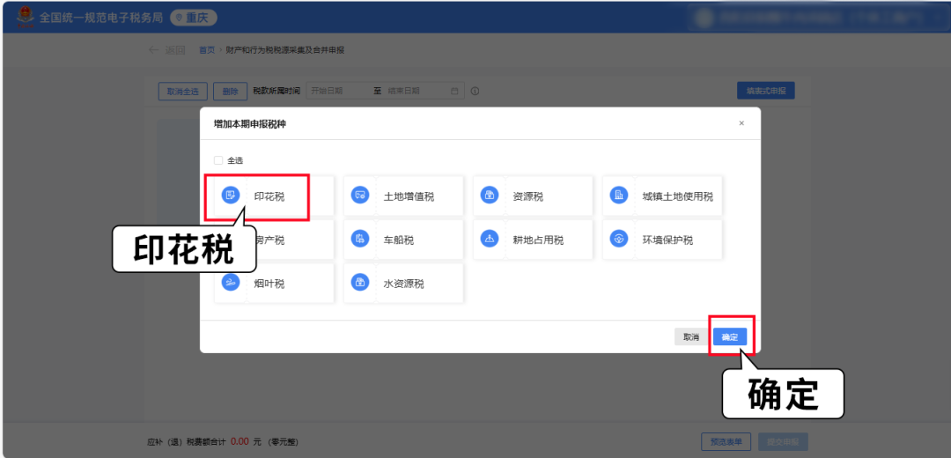Open the calendar icon in the date field
This screenshot has width=951, height=458.
[454, 91]
